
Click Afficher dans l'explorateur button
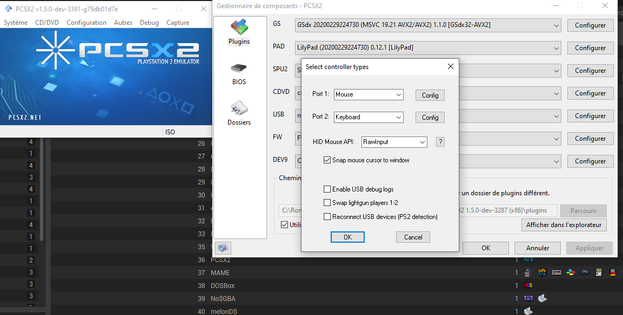(564, 224)
